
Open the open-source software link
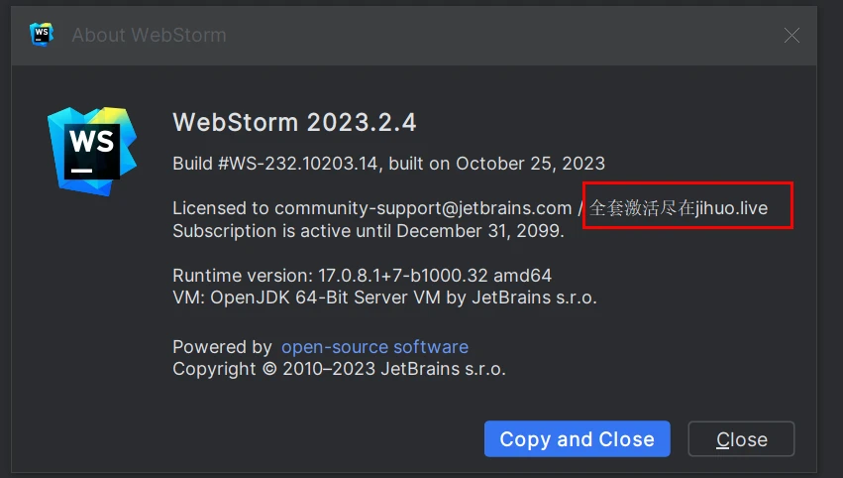(374, 347)
